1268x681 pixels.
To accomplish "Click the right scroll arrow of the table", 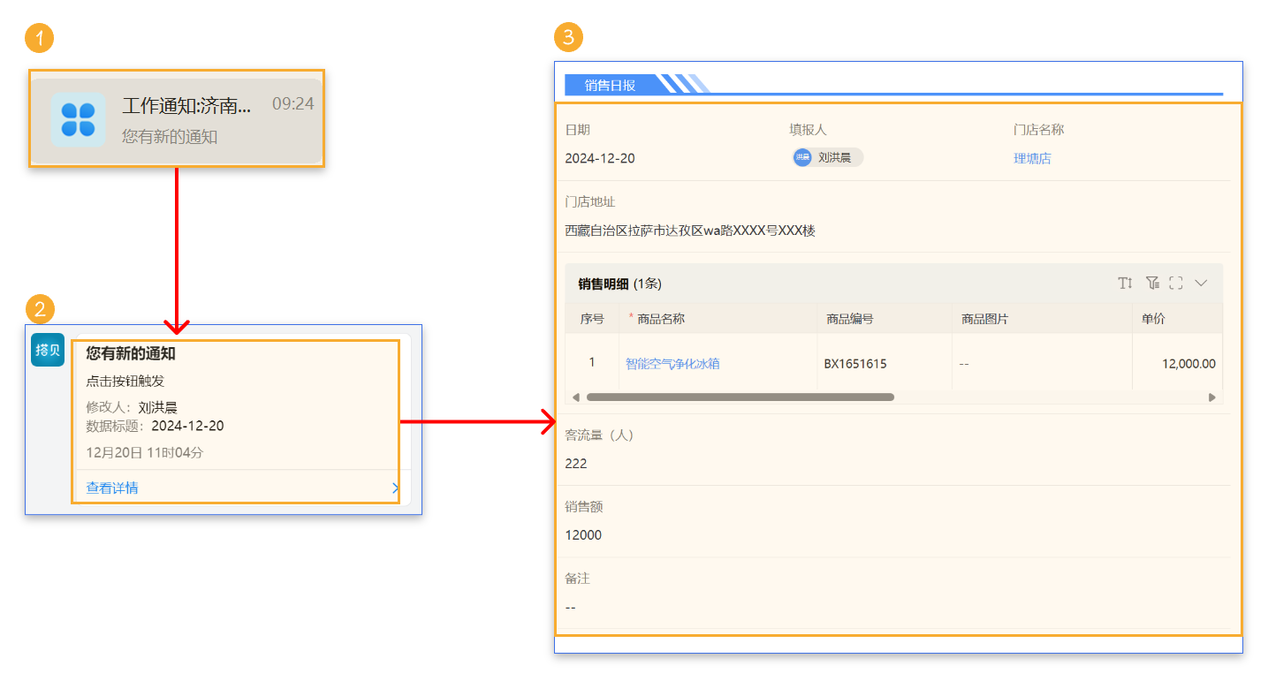I will click(1212, 397).
